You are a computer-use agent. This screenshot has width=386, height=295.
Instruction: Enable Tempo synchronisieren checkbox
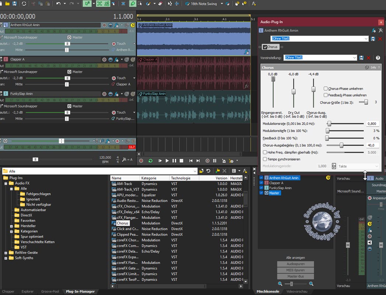click(x=265, y=159)
